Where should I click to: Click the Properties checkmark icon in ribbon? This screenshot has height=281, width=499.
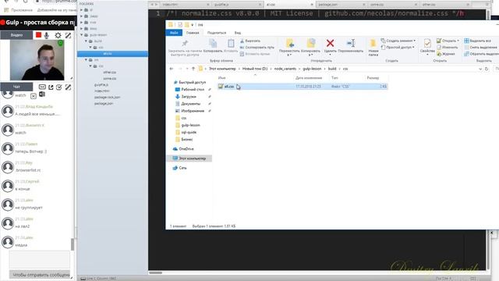(x=427, y=43)
